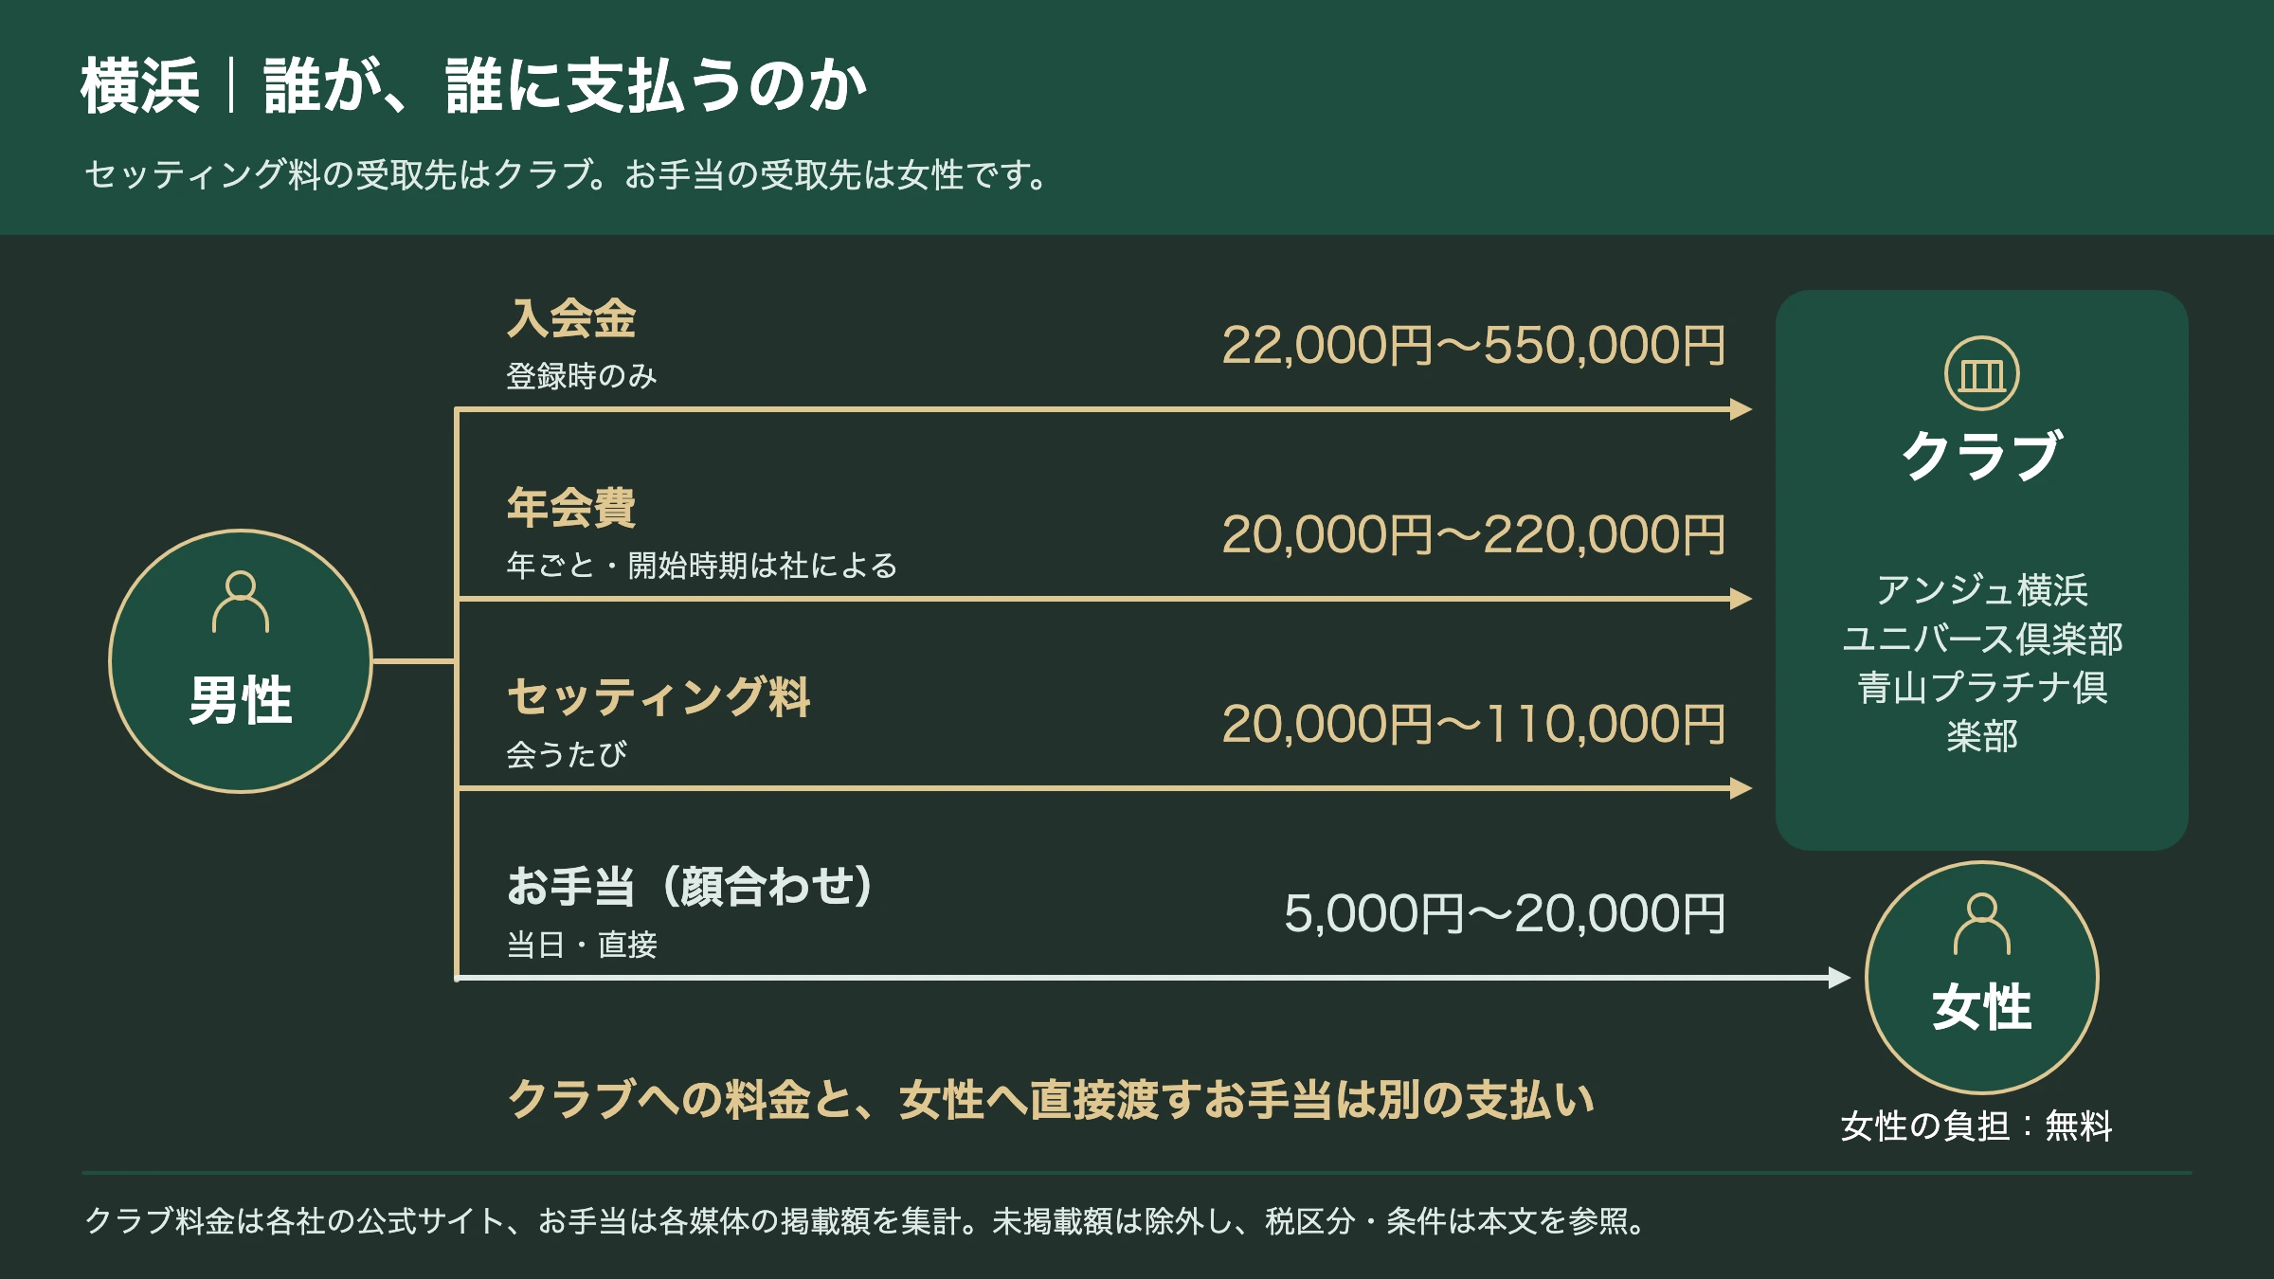Select the 女性 circle label
The height and width of the screenshot is (1279, 2274).
(1981, 1006)
